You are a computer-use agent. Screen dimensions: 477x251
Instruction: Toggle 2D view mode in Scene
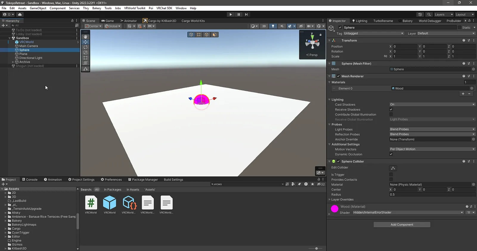(264, 26)
